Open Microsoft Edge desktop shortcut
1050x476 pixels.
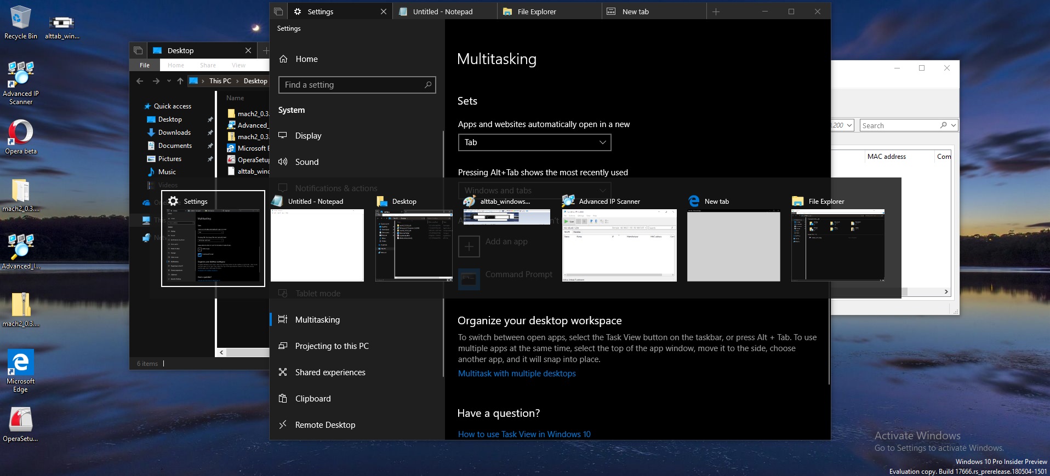pyautogui.click(x=20, y=371)
